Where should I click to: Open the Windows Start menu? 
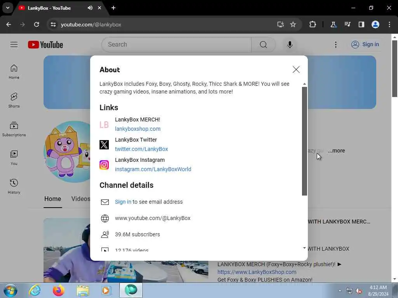[x=10, y=290]
